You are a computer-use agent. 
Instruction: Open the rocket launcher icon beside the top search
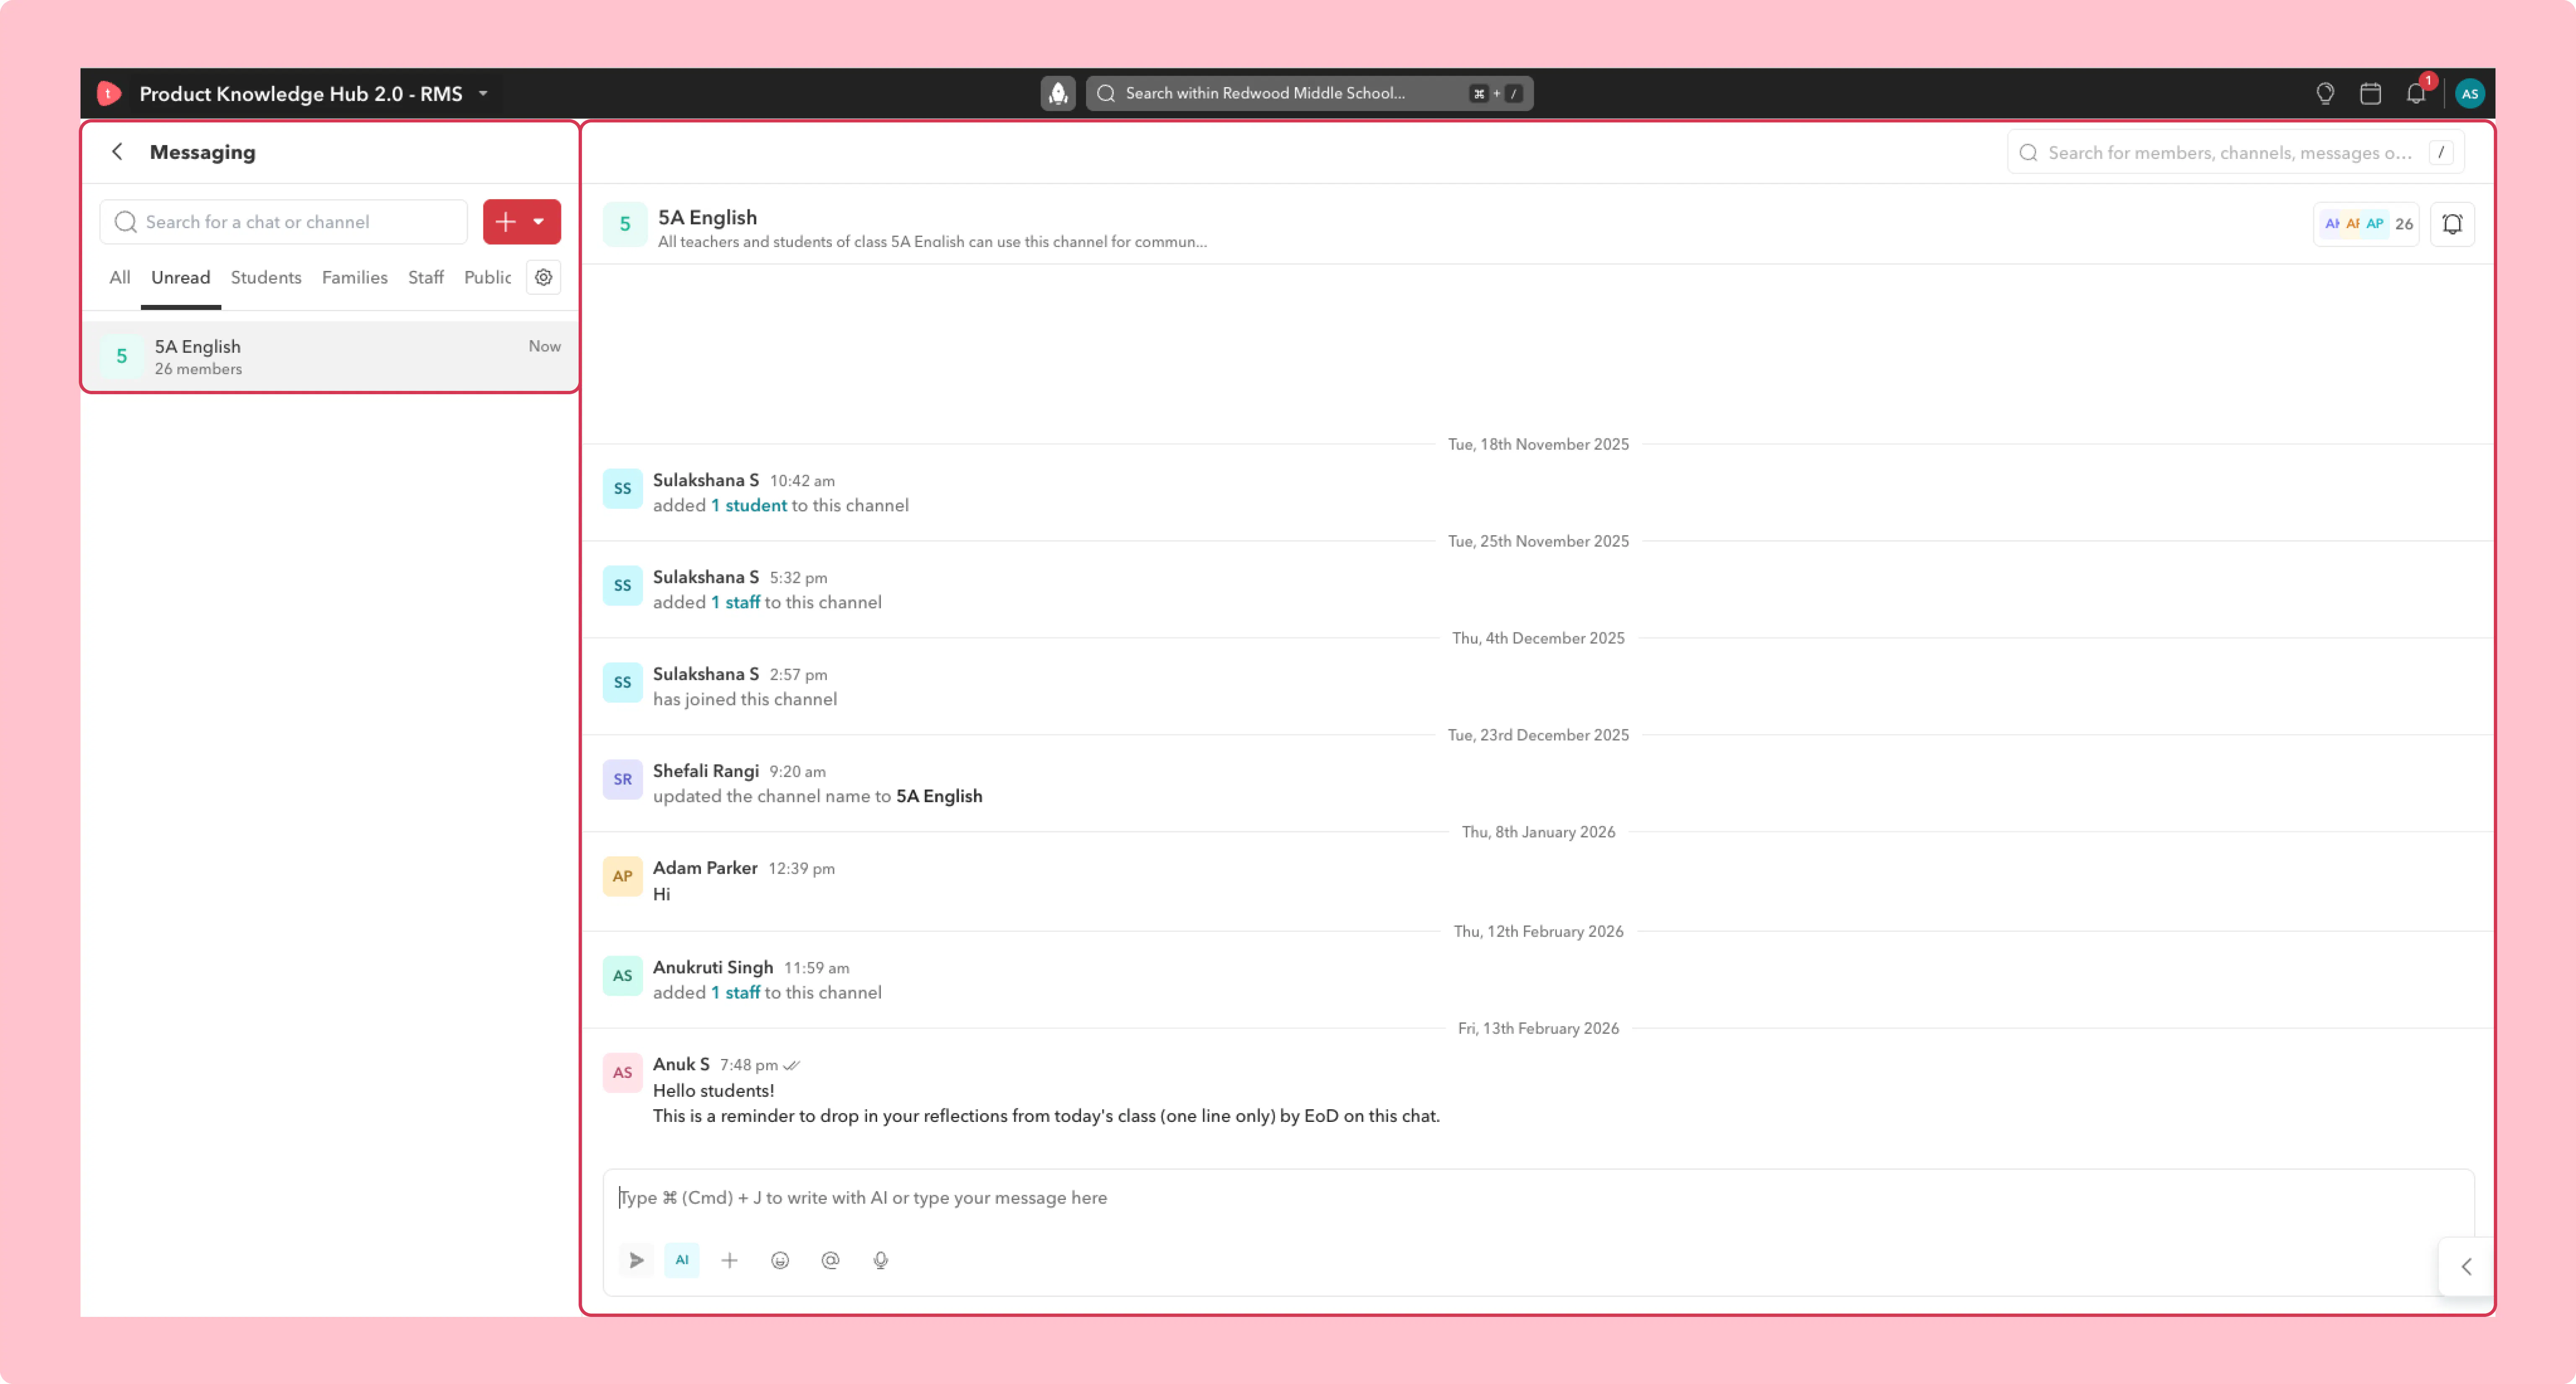click(1058, 93)
